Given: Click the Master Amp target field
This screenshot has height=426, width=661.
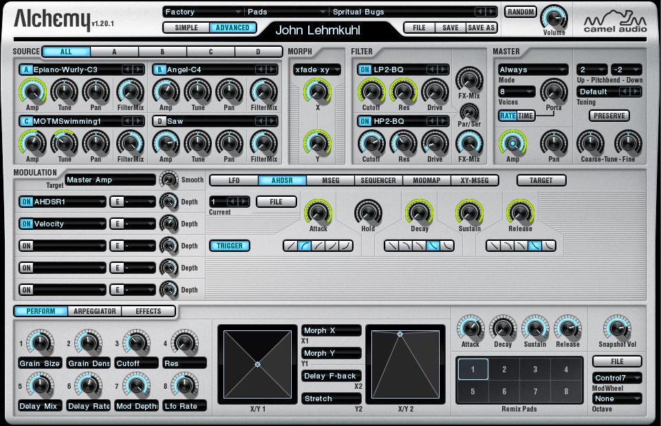Looking at the screenshot, I should [111, 180].
